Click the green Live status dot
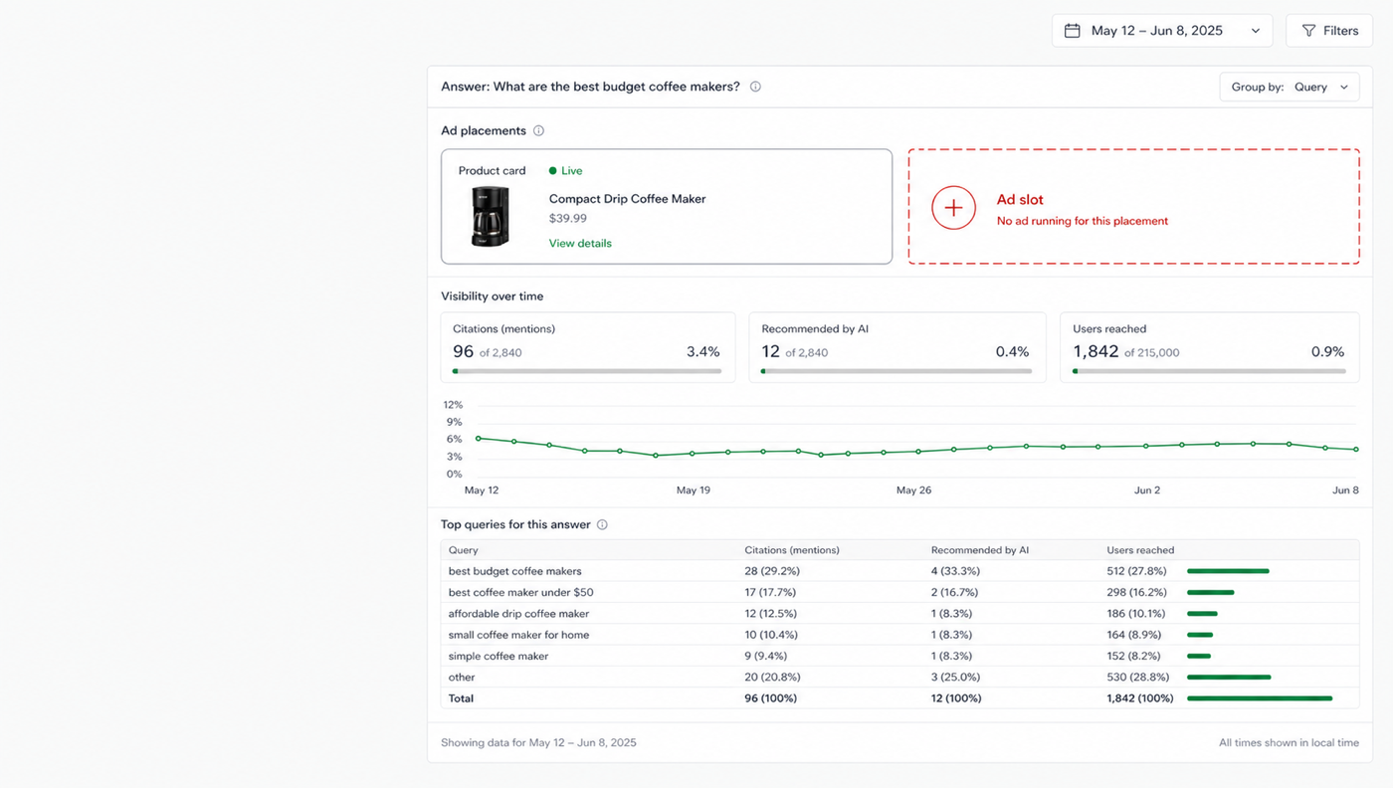 point(553,170)
